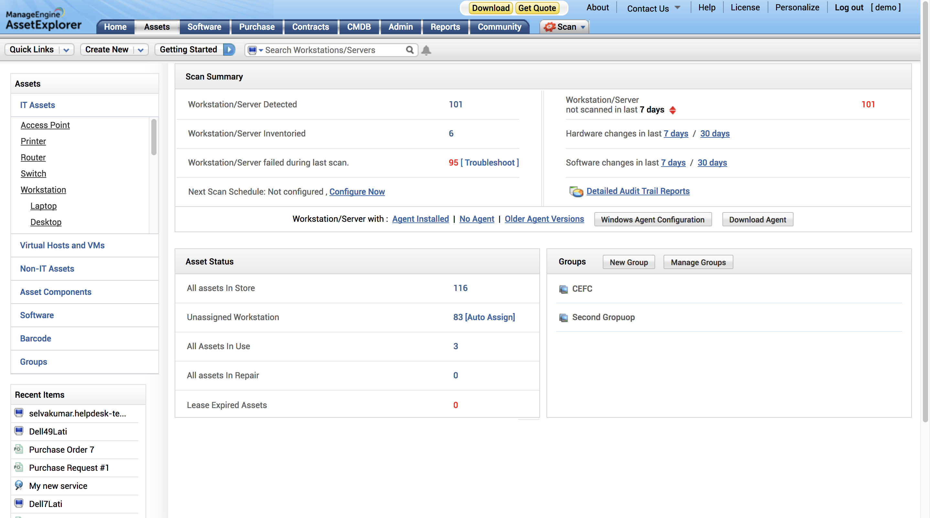Toggle the not-scanned days red stepper arrows
Image resolution: width=930 pixels, height=518 pixels.
coord(672,110)
